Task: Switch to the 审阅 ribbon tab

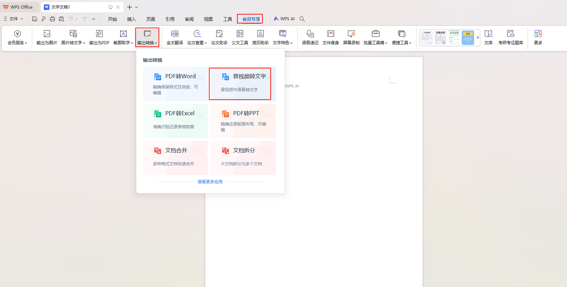Action: [189, 19]
